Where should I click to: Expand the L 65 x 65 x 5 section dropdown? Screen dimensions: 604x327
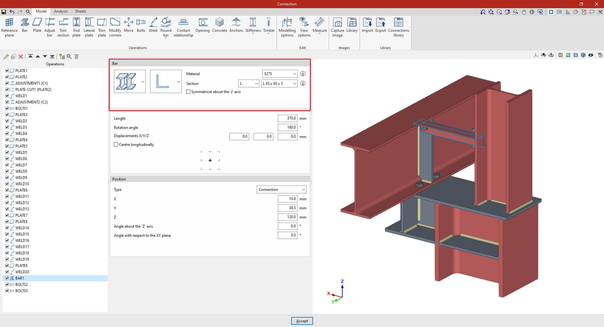(x=279, y=84)
